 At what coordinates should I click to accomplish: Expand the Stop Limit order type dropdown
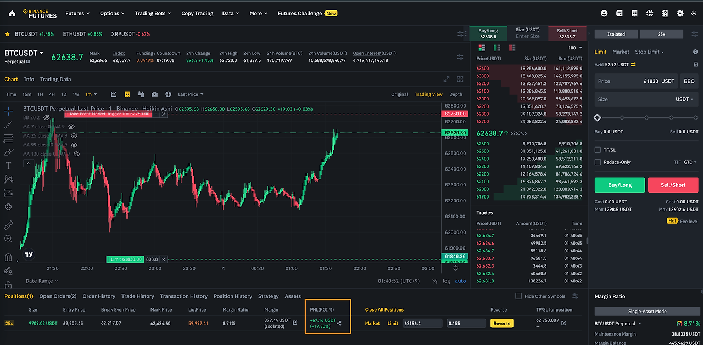click(650, 52)
